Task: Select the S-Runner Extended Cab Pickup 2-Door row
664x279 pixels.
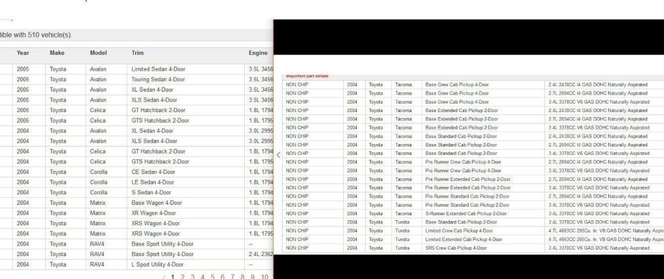Action: tap(473, 214)
